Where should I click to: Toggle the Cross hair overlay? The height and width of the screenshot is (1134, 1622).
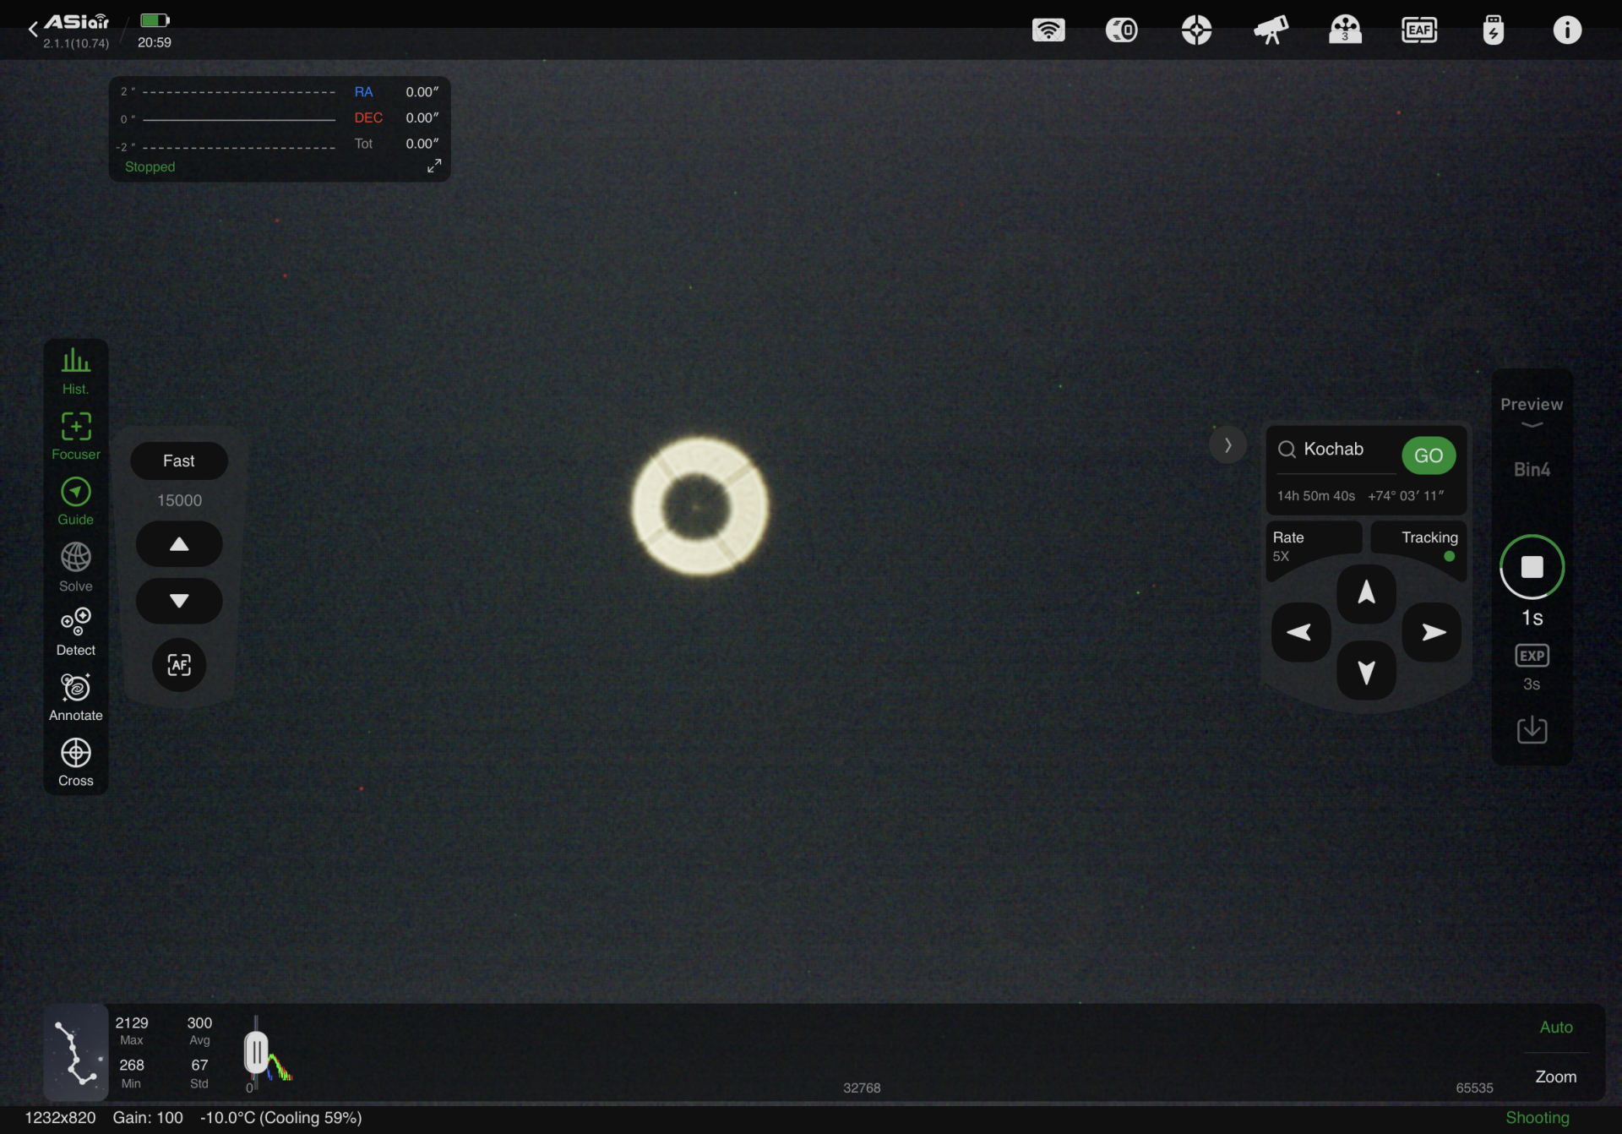point(75,763)
